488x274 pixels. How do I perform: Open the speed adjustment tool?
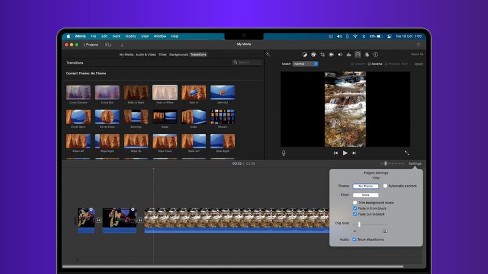[358, 54]
